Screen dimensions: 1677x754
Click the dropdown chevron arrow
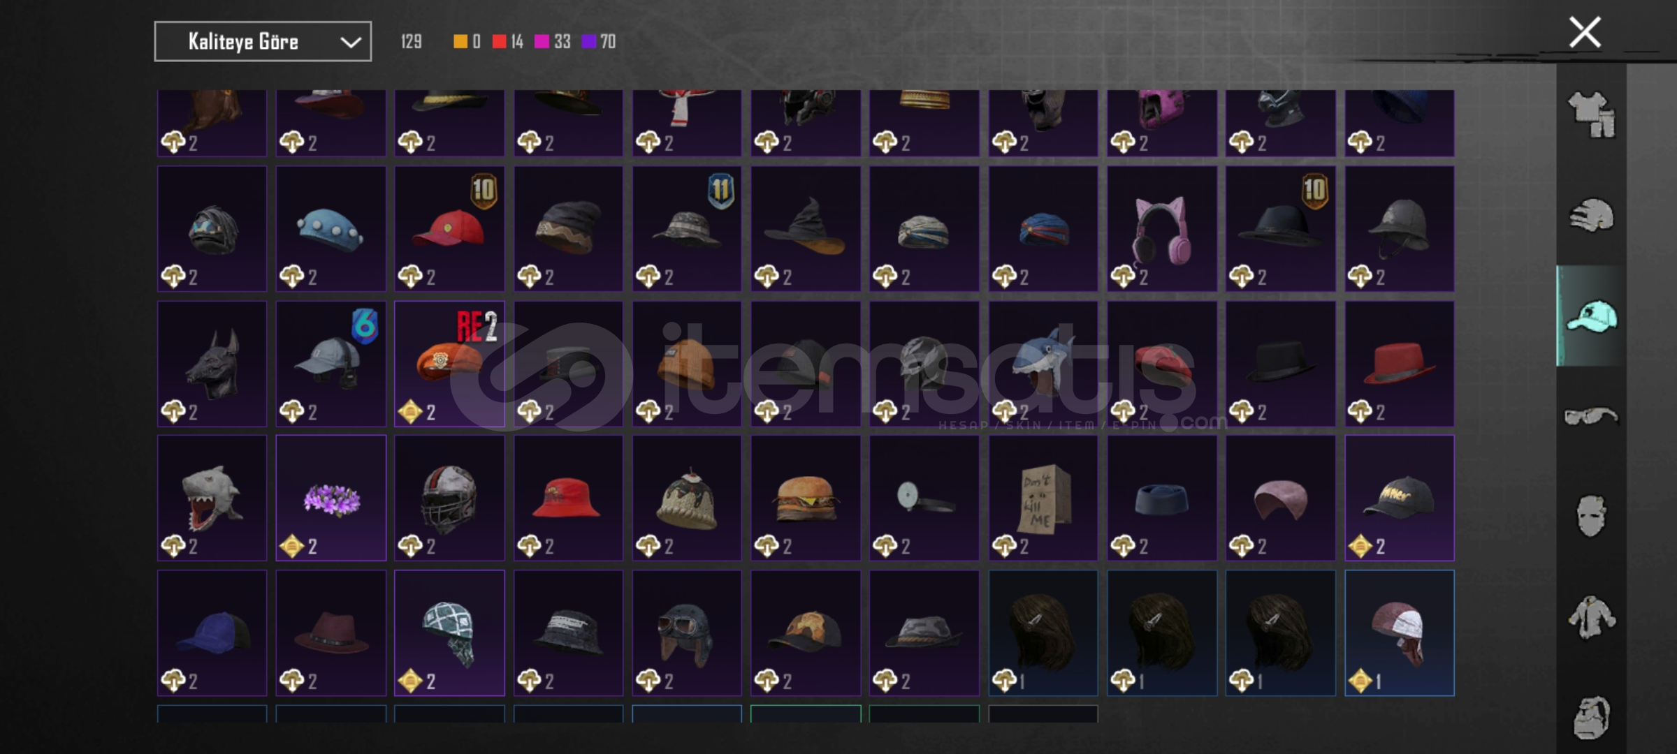click(351, 43)
